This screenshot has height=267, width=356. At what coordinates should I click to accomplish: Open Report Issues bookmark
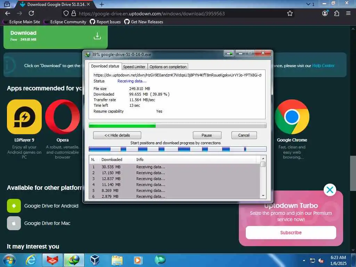[105, 22]
